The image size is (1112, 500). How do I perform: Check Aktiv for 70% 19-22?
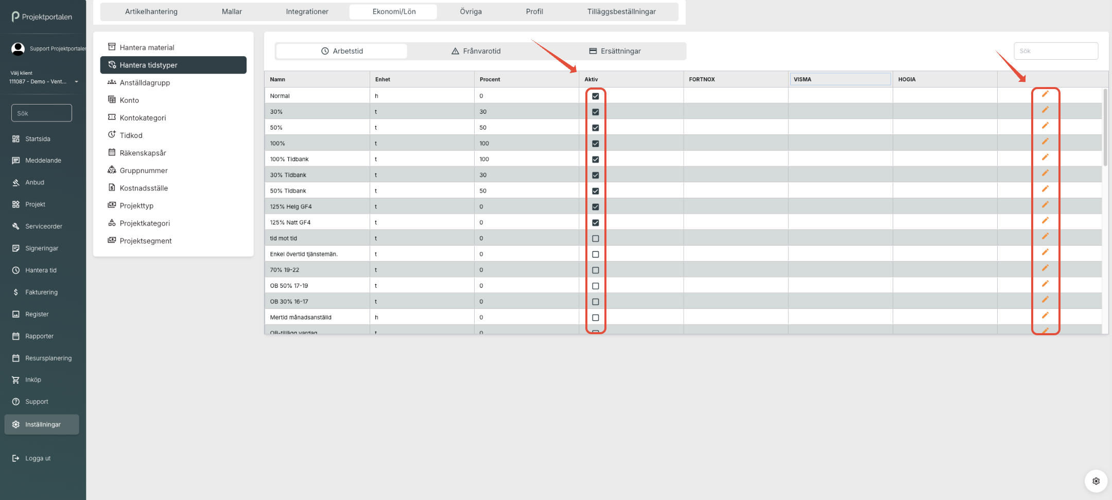tap(596, 270)
